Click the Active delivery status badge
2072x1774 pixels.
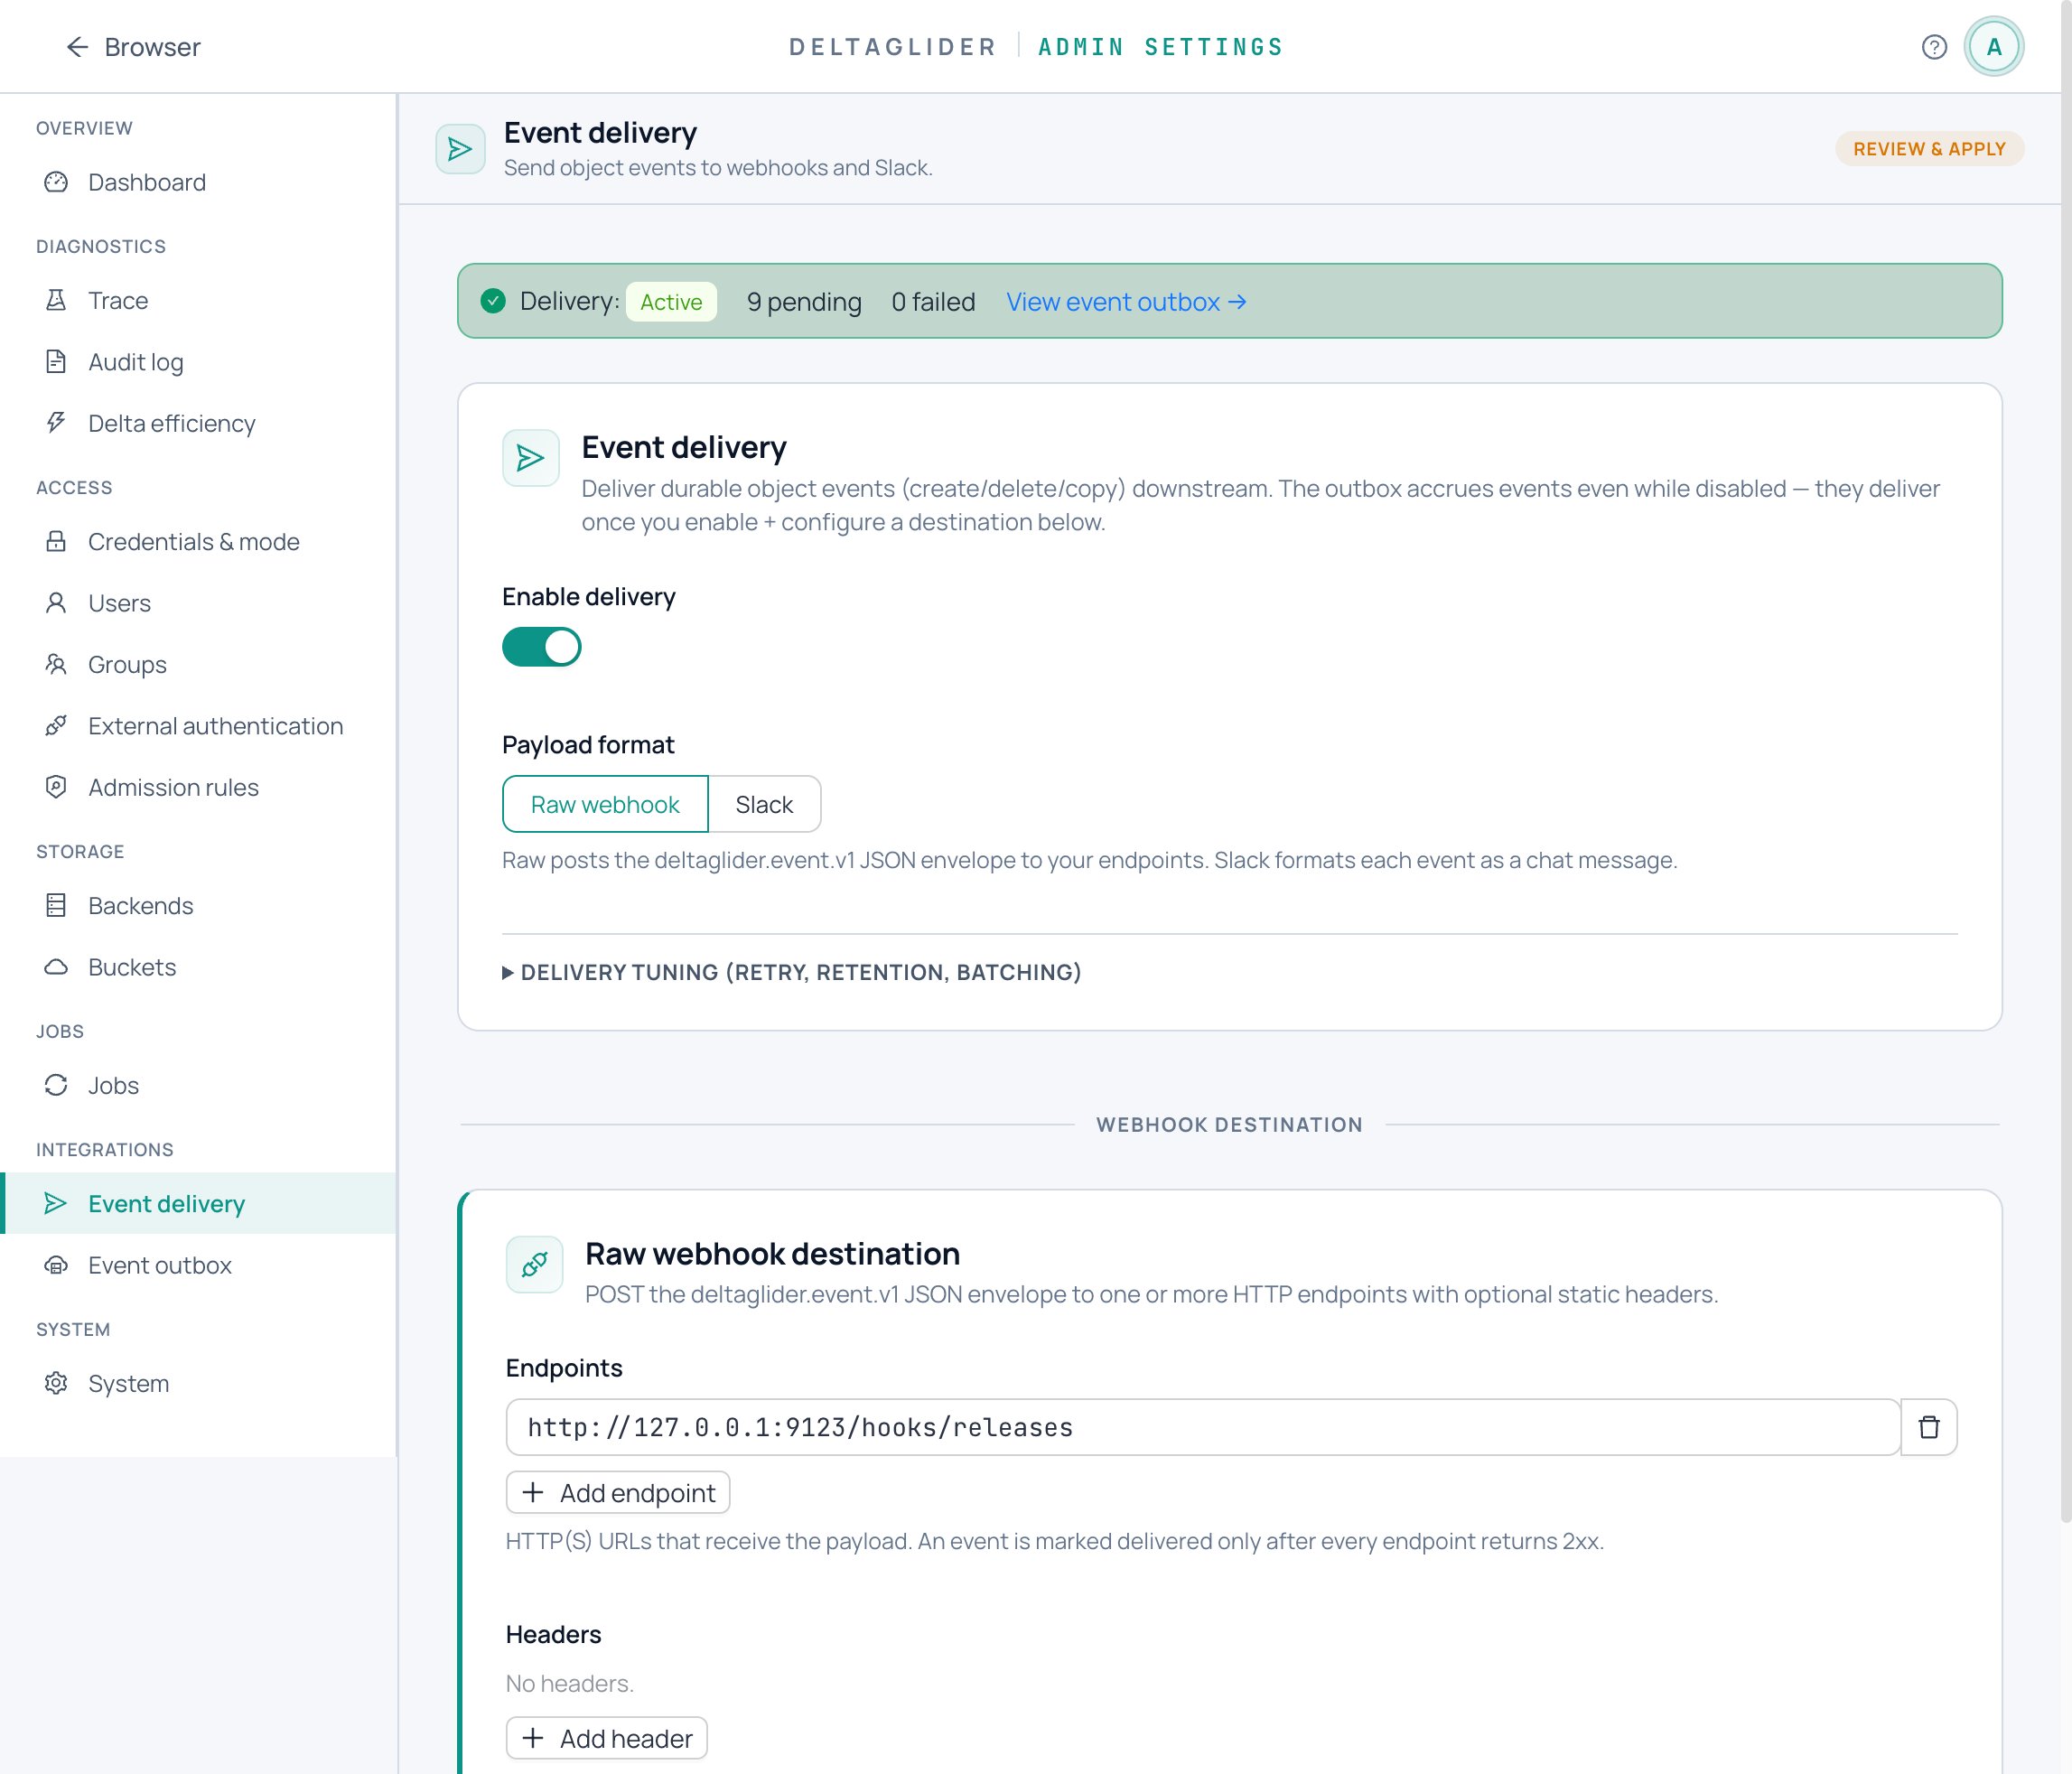click(671, 301)
